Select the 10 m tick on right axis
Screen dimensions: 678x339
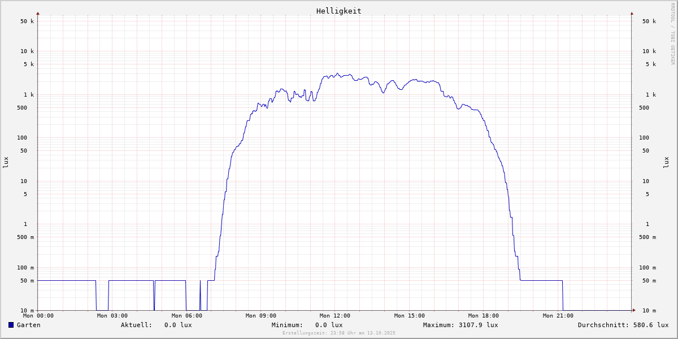pyautogui.click(x=649, y=311)
